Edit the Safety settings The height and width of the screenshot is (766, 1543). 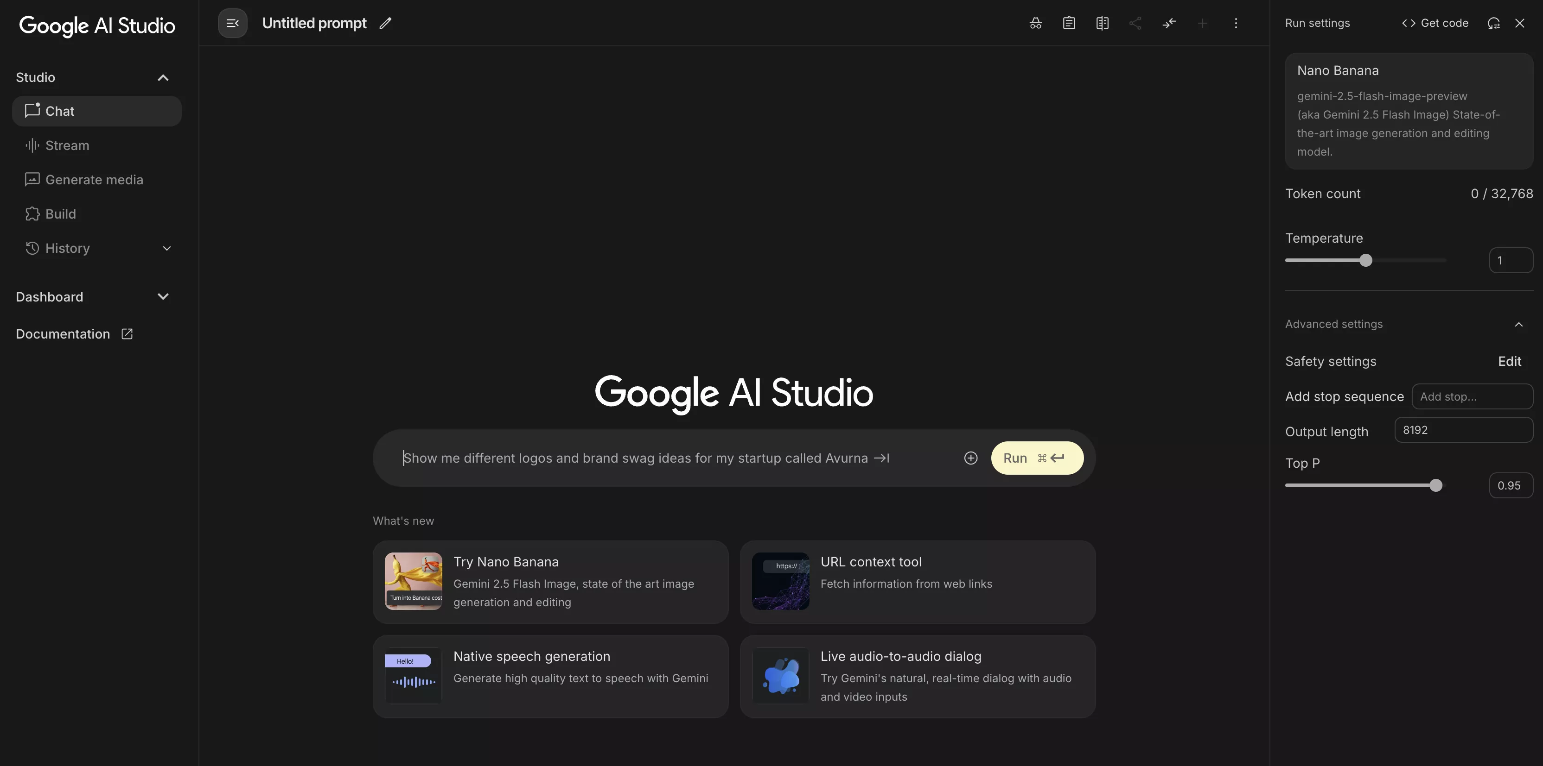pos(1510,361)
